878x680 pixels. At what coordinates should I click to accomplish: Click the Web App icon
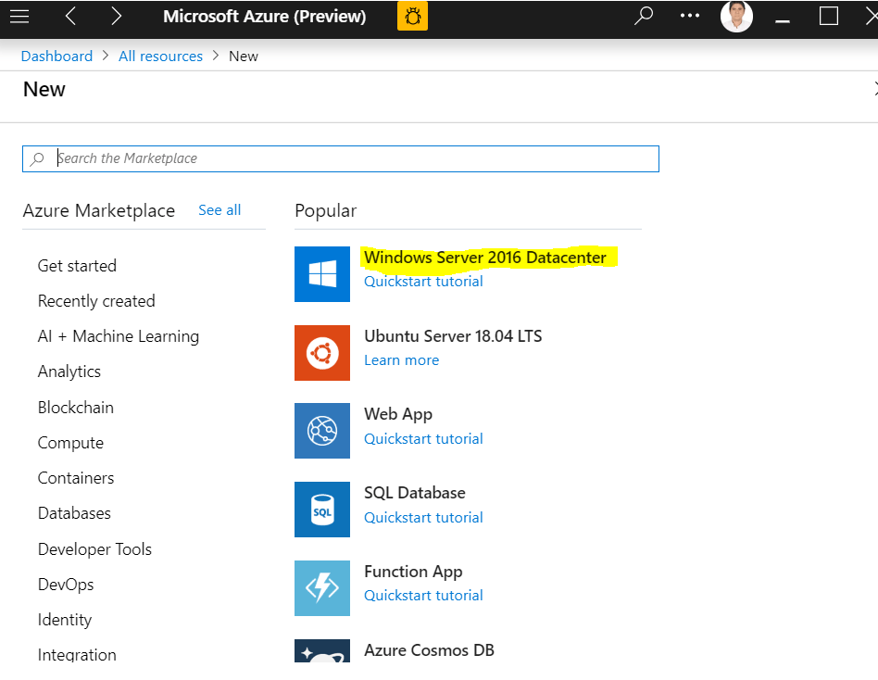[322, 431]
